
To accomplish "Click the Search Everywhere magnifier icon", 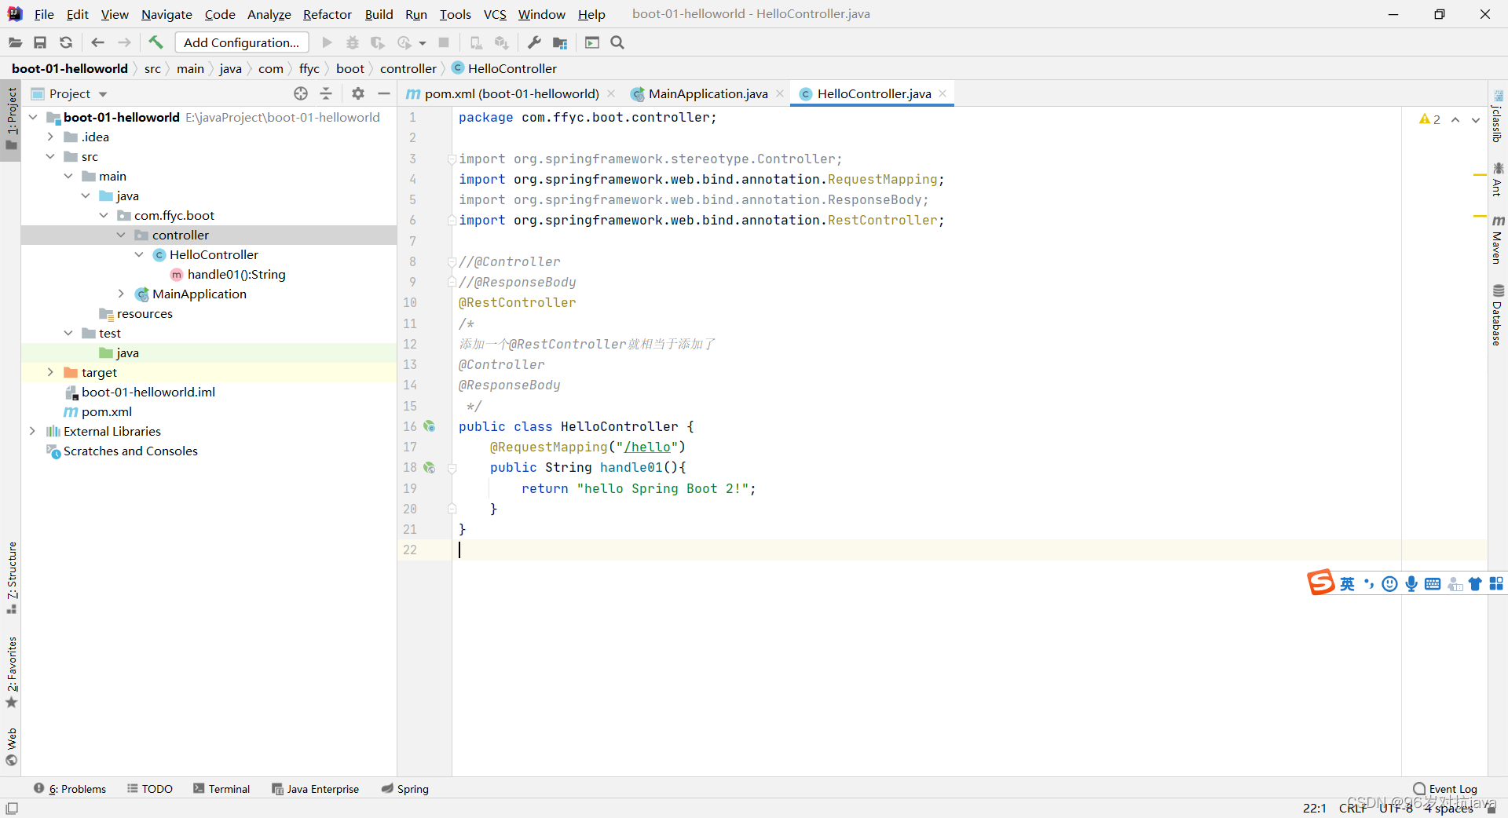I will [617, 42].
